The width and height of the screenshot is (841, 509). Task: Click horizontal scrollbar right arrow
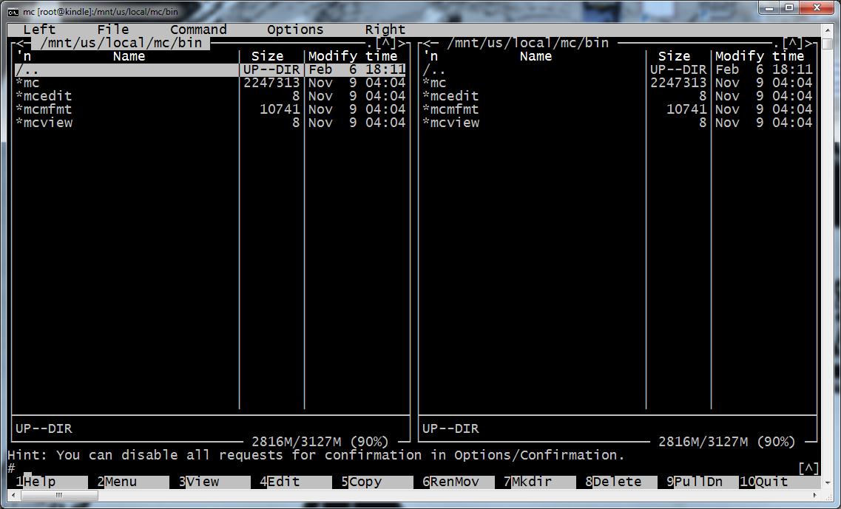pyautogui.click(x=815, y=496)
